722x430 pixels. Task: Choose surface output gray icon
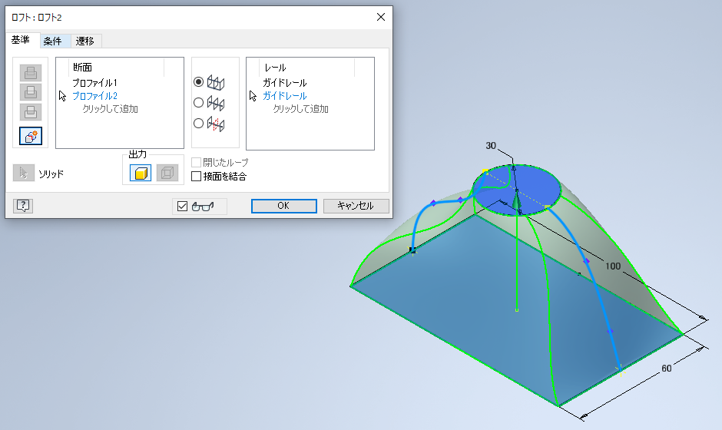[x=167, y=173]
